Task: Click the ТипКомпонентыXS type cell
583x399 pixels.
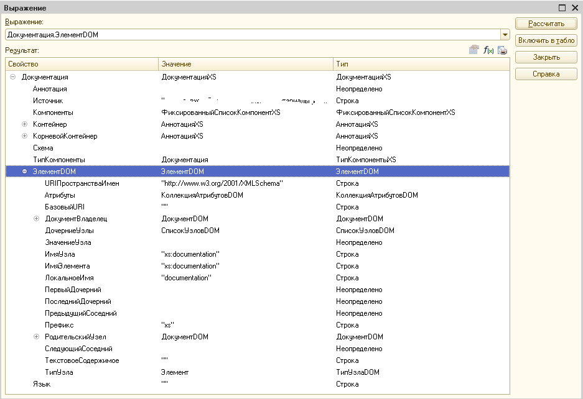Action: (366, 160)
